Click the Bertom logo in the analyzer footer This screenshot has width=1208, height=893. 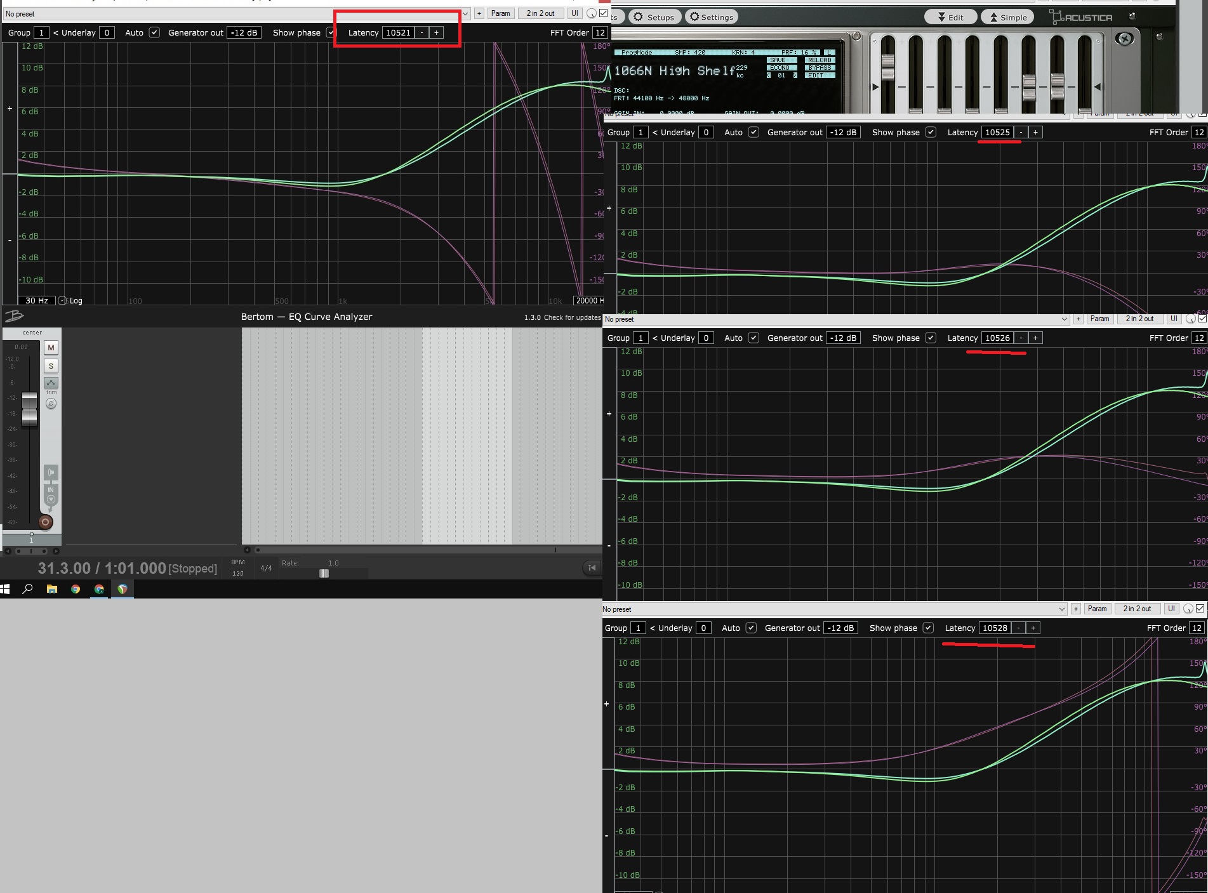point(14,316)
